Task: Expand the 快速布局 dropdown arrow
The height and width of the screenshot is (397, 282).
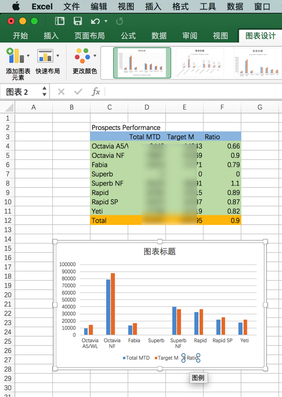Action: 58,56
